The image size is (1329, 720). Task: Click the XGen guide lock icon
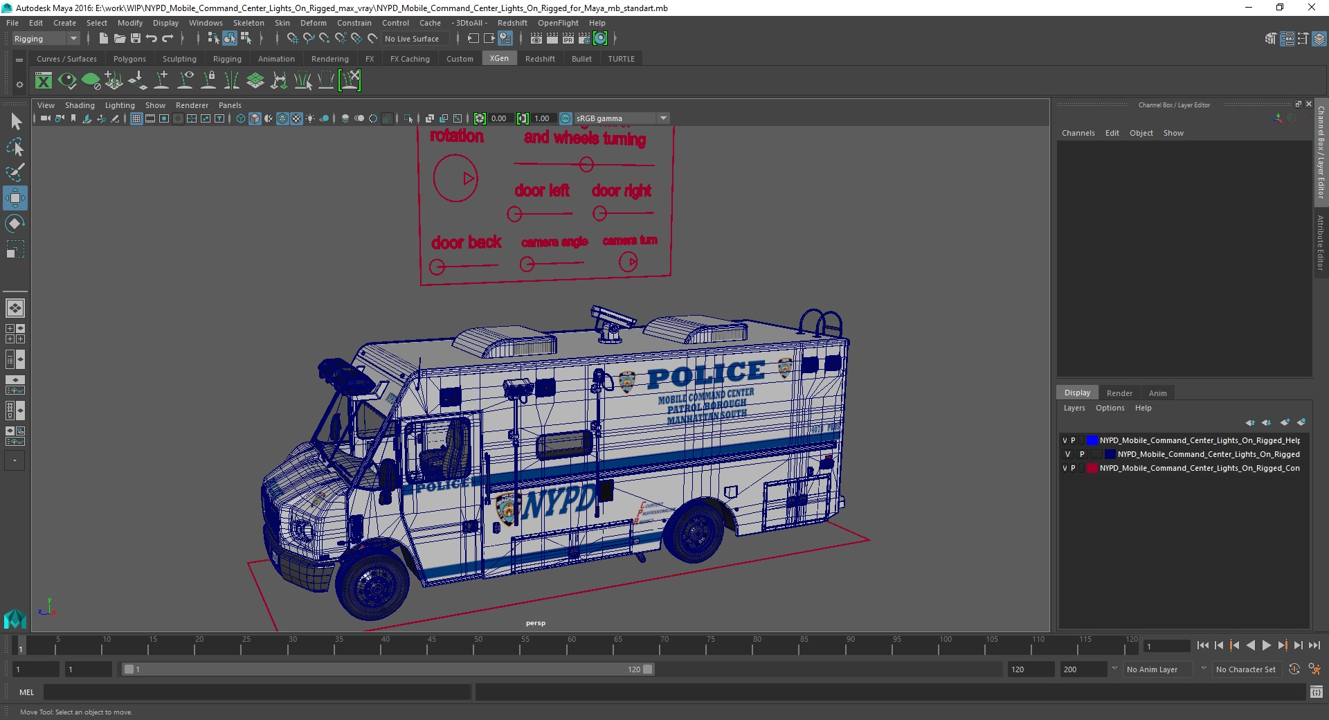[208, 81]
